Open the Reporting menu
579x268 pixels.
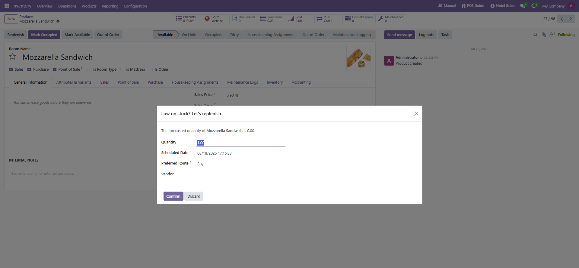[x=110, y=6]
